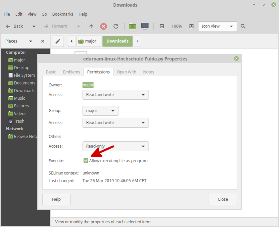The image size is (279, 227).
Task: Refresh the folder view
Action: coord(116,26)
